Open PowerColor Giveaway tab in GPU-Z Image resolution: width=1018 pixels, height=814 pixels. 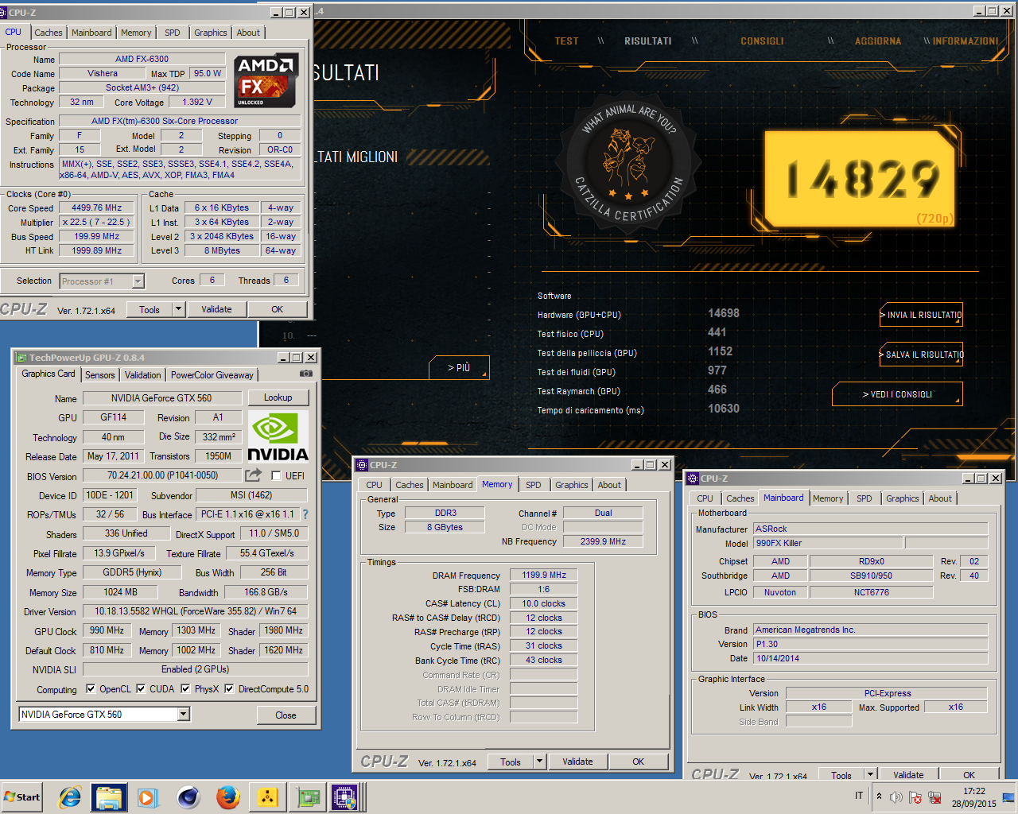212,375
